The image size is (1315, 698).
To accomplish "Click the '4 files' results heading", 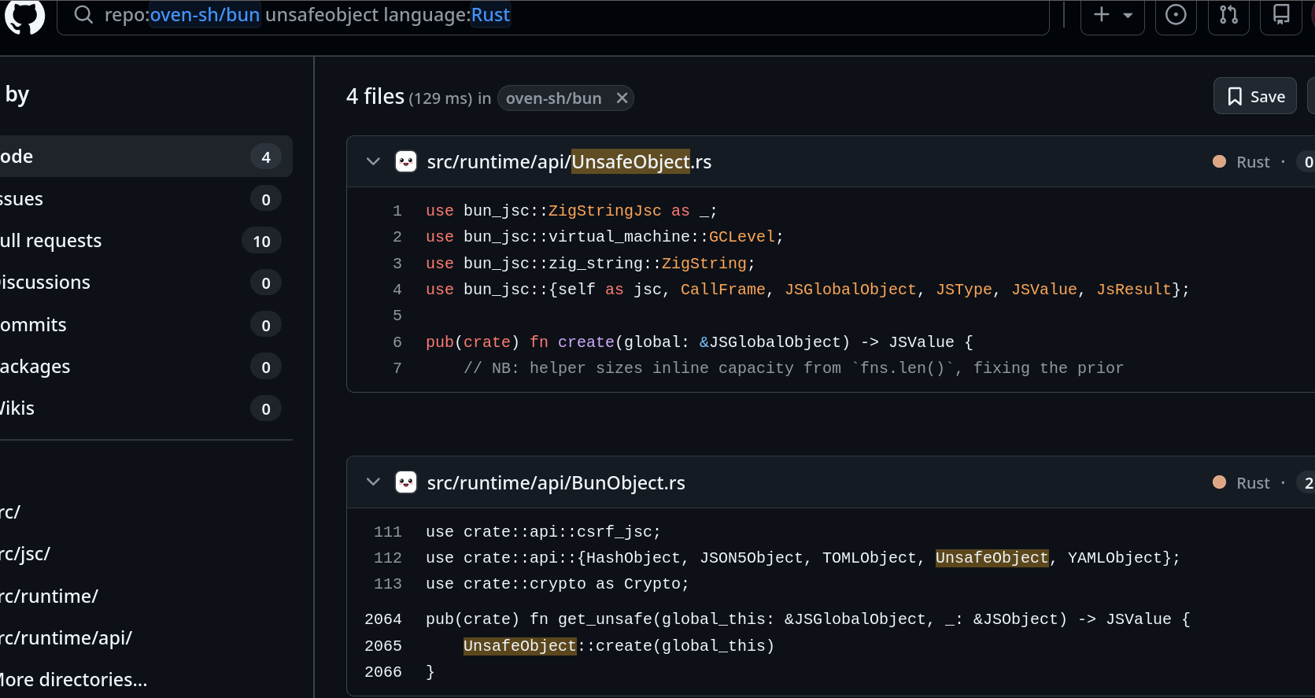I will tap(375, 97).
